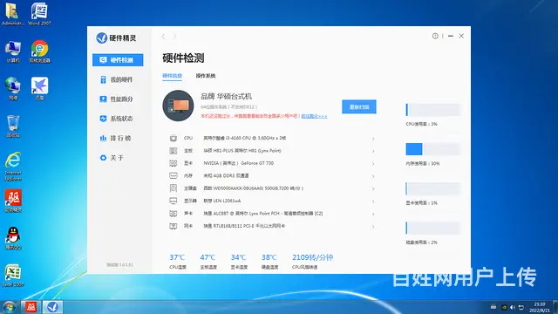
Task: Open the colorful browser desktop shortcut
Action: [x=39, y=52]
